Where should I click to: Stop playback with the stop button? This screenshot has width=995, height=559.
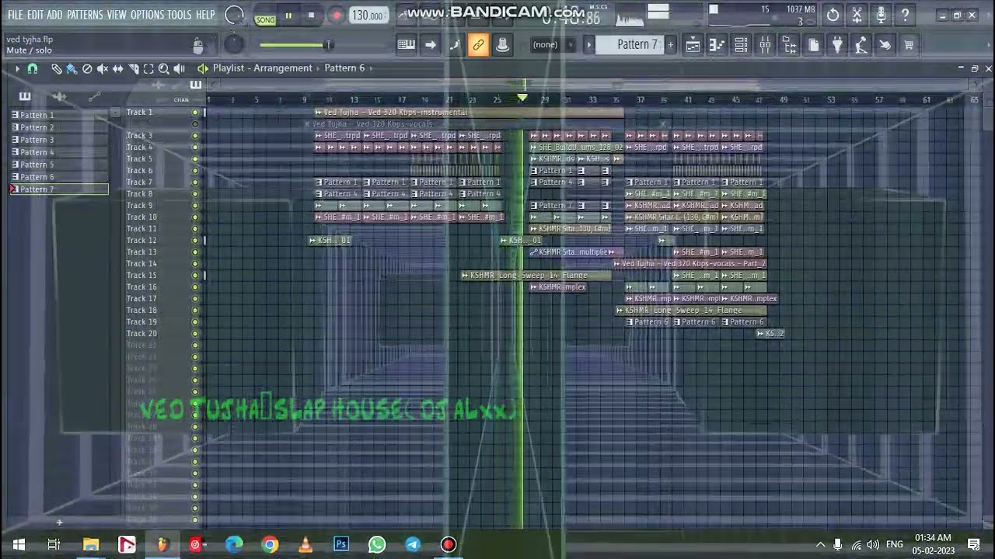coord(312,16)
